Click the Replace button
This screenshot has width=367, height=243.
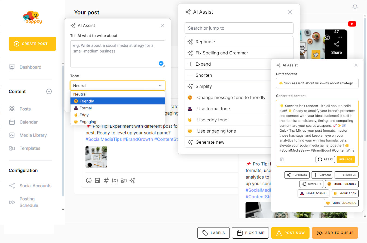click(x=346, y=159)
